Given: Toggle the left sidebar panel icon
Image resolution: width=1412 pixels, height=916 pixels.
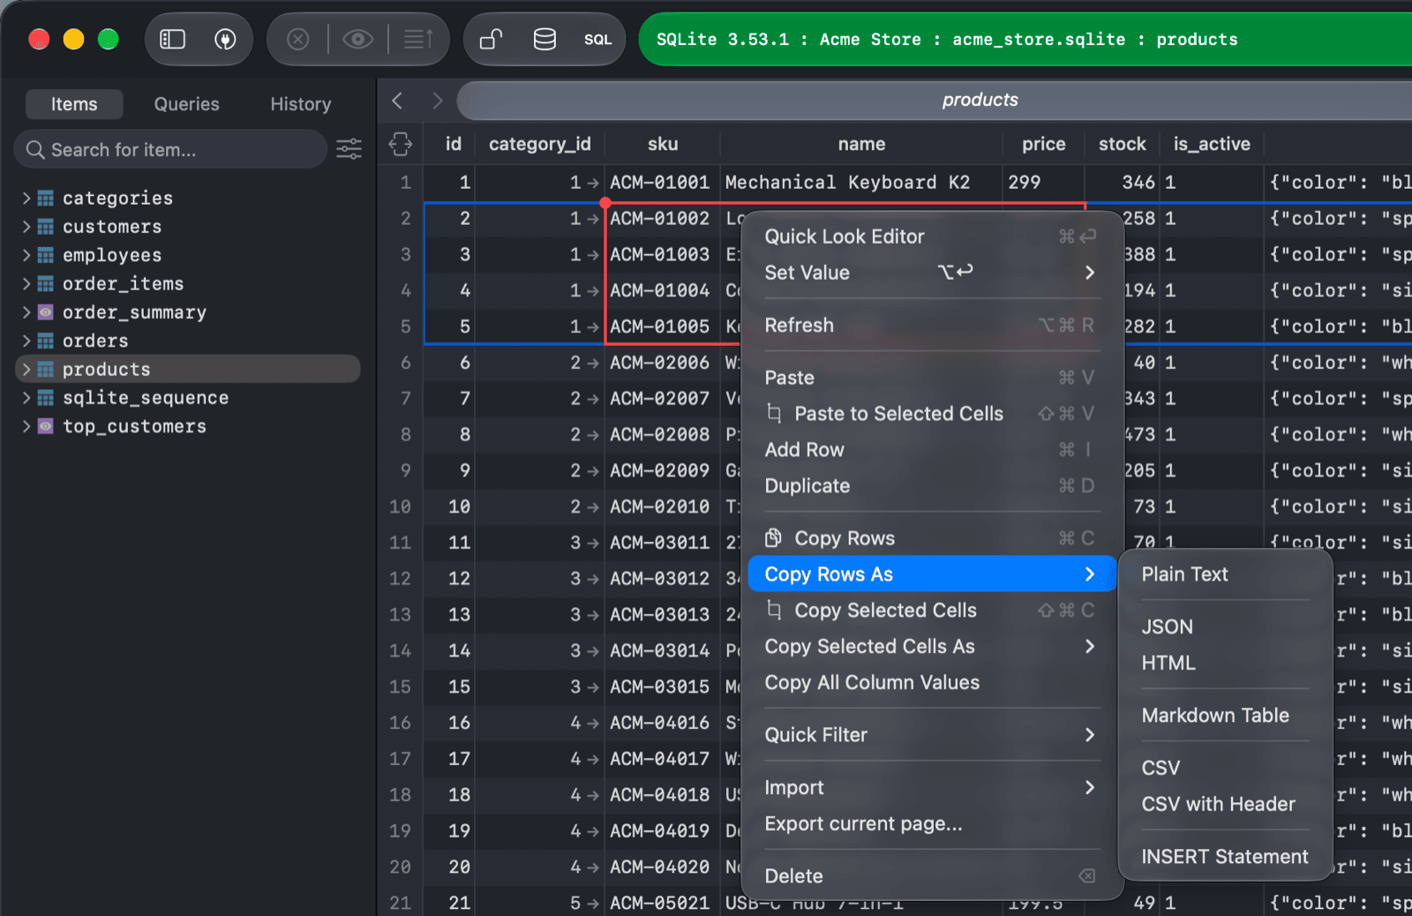Looking at the screenshot, I should 172,39.
